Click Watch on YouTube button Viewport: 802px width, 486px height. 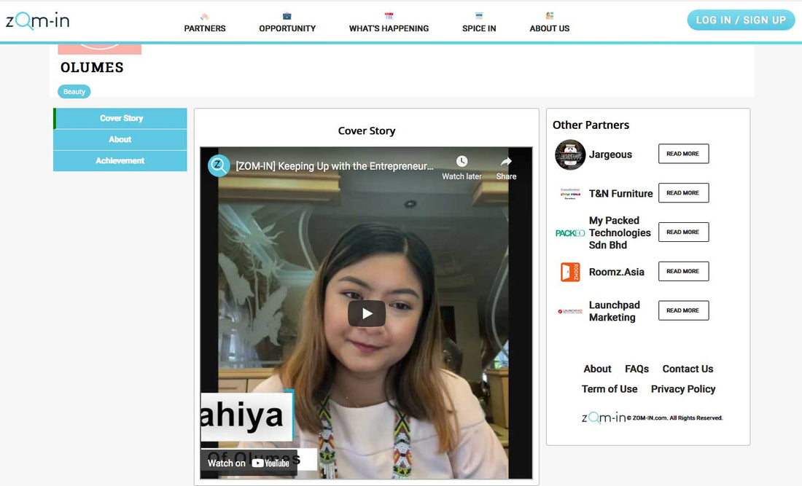(249, 463)
